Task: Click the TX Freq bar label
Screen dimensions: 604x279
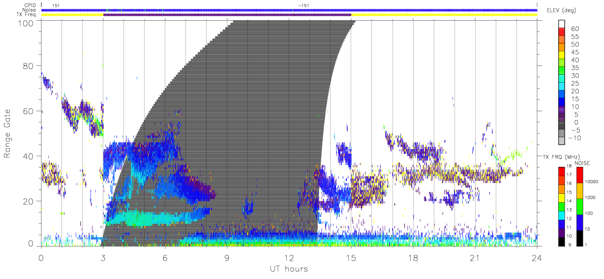Action: [27, 15]
